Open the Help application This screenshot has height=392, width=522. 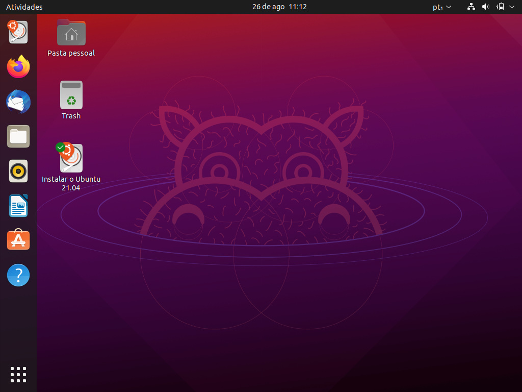tap(18, 275)
